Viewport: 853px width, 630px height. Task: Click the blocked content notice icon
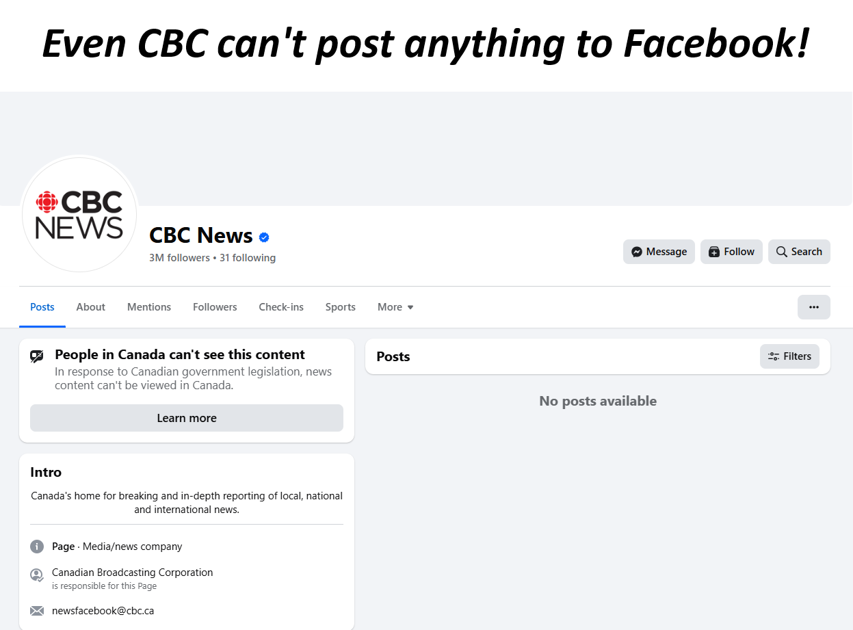(37, 356)
